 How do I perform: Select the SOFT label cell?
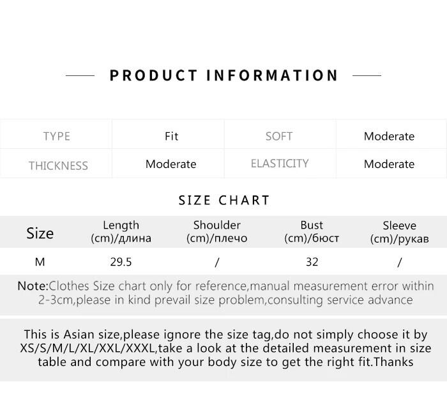coord(279,136)
